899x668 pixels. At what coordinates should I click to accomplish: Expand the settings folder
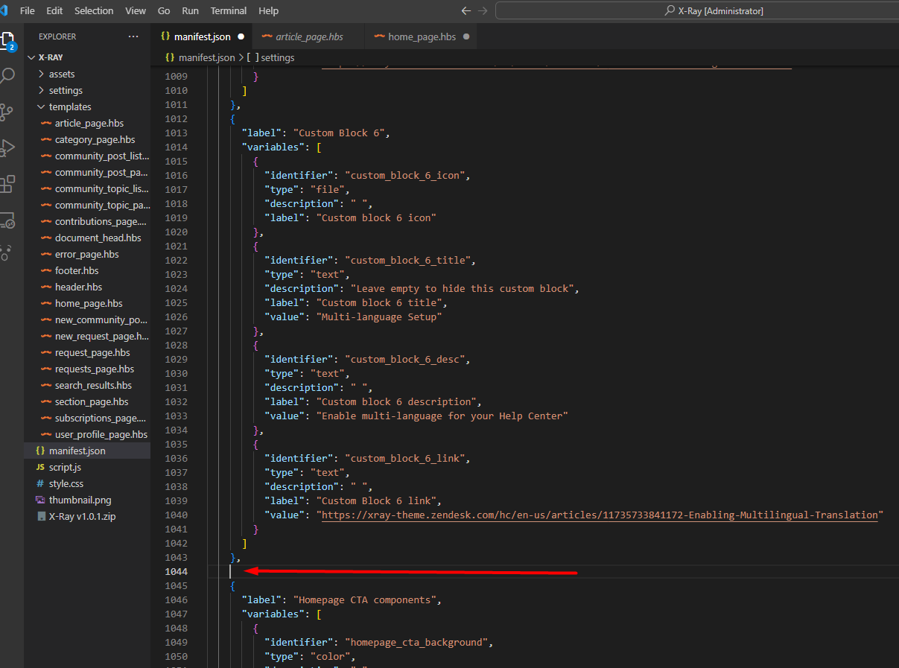pyautogui.click(x=66, y=90)
